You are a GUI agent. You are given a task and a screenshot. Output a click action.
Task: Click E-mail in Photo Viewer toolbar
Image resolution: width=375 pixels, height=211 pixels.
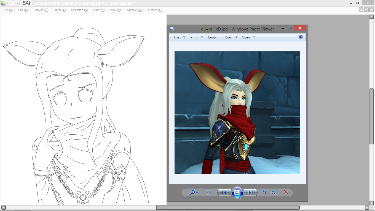click(x=213, y=37)
